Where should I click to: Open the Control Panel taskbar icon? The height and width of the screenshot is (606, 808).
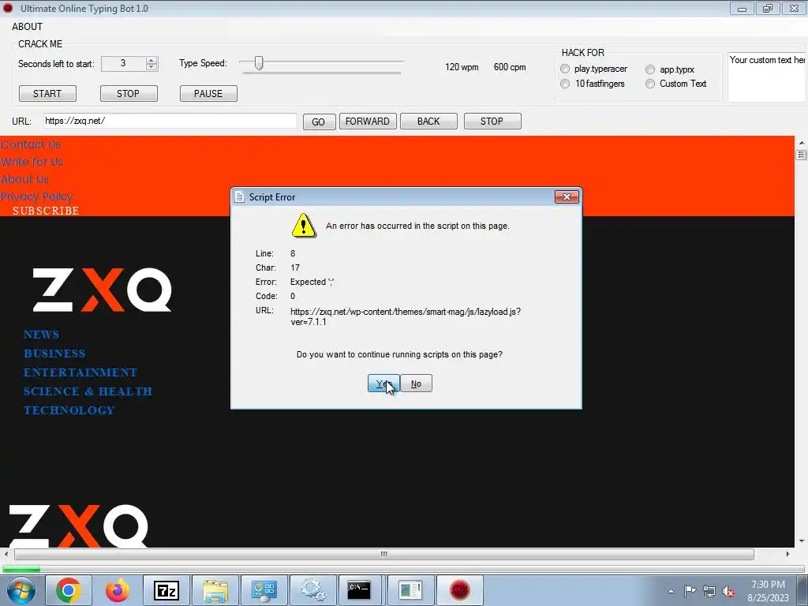[264, 590]
